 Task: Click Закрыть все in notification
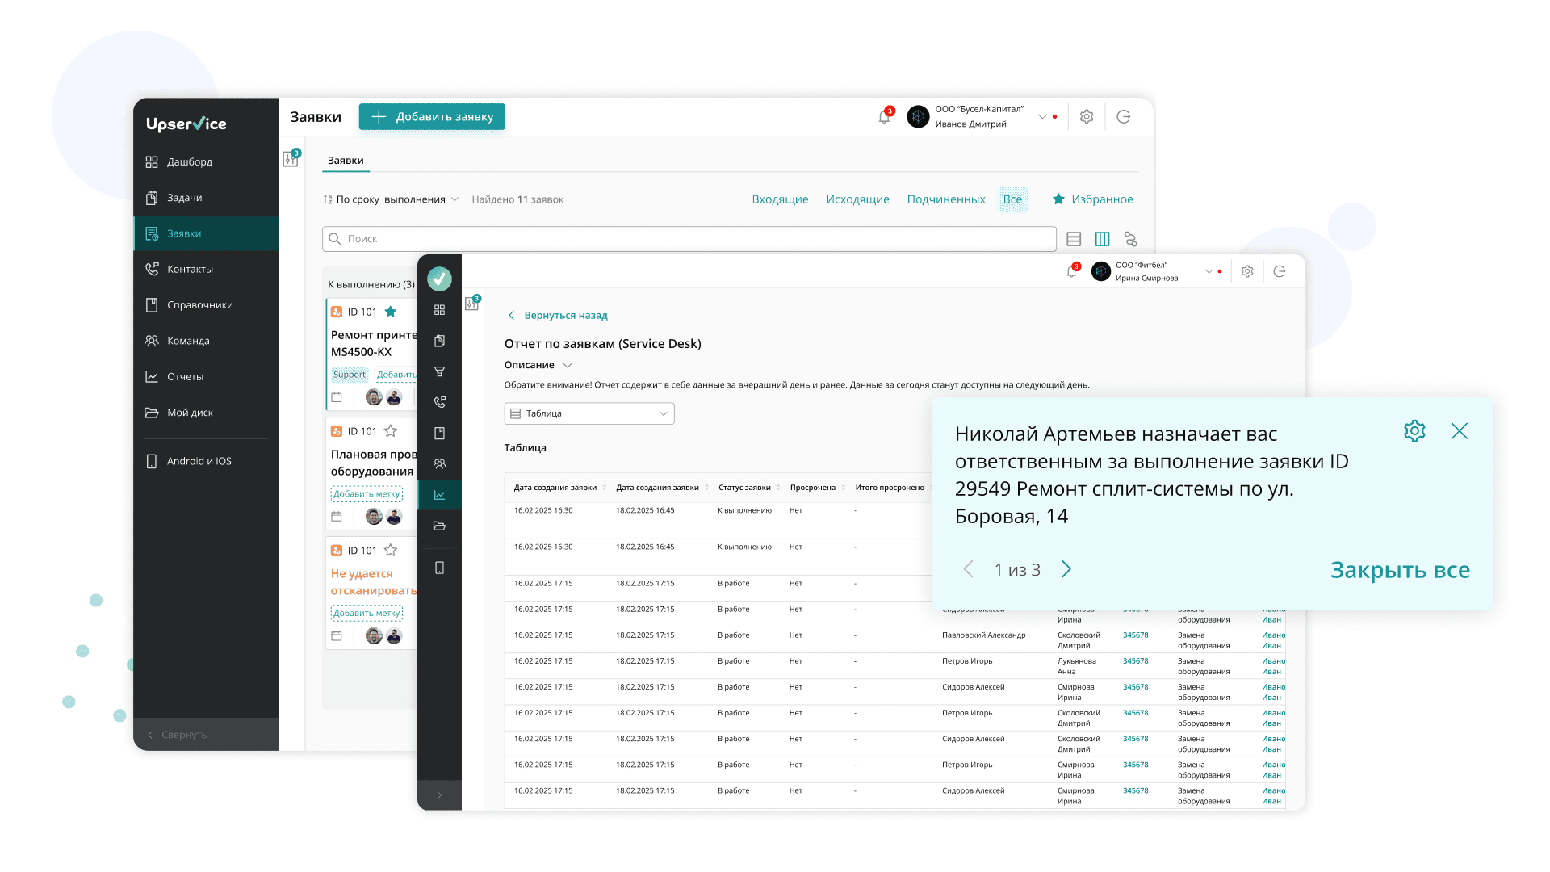[x=1400, y=570]
